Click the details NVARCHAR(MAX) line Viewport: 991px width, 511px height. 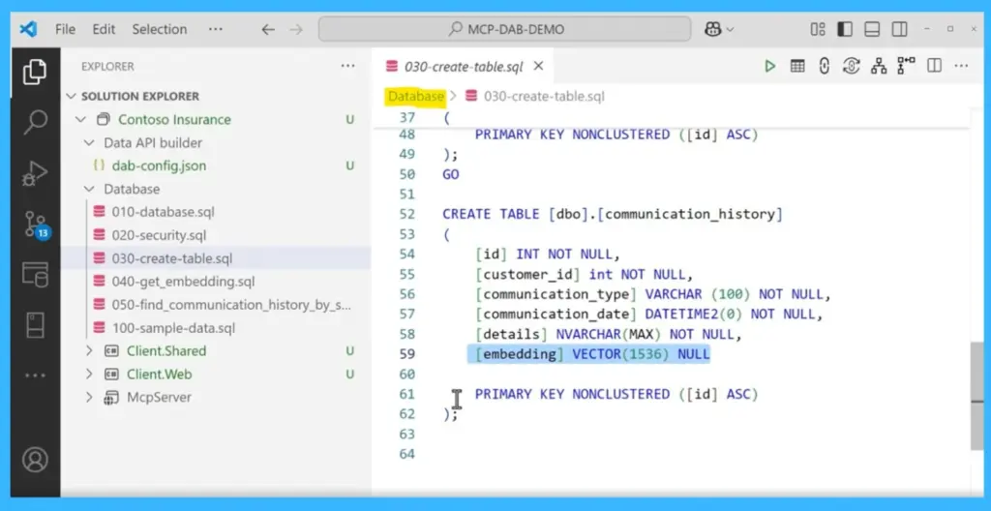pos(609,334)
